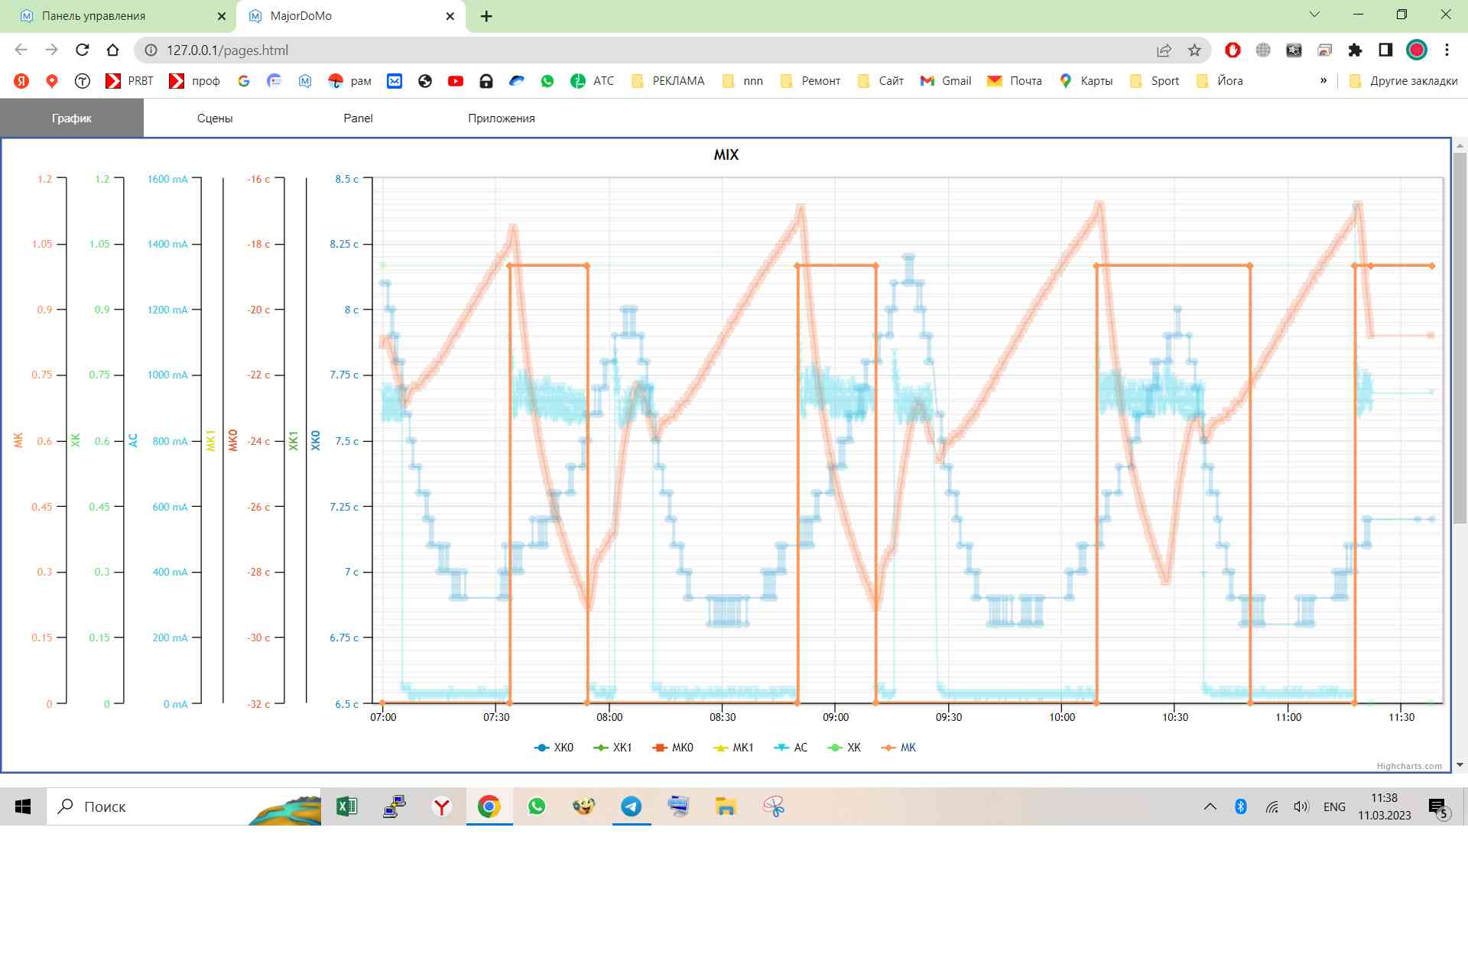Show hidden system tray icons
Viewport: 1468px width, 954px height.
click(1210, 806)
